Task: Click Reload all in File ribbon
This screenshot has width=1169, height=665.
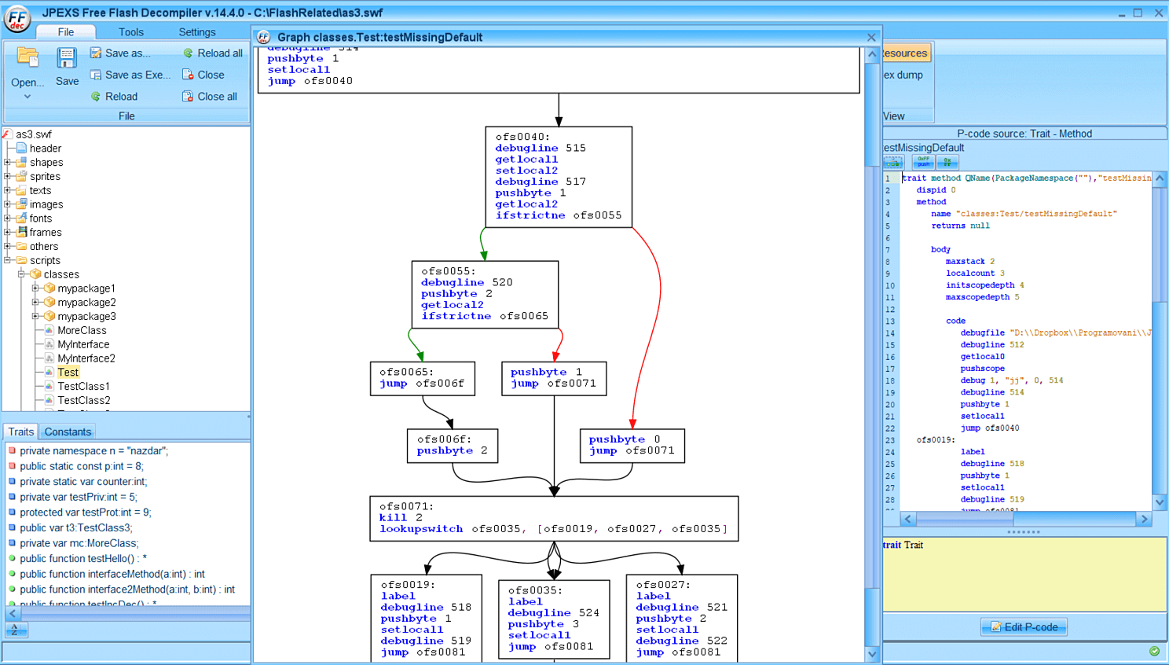Action: pyautogui.click(x=212, y=53)
